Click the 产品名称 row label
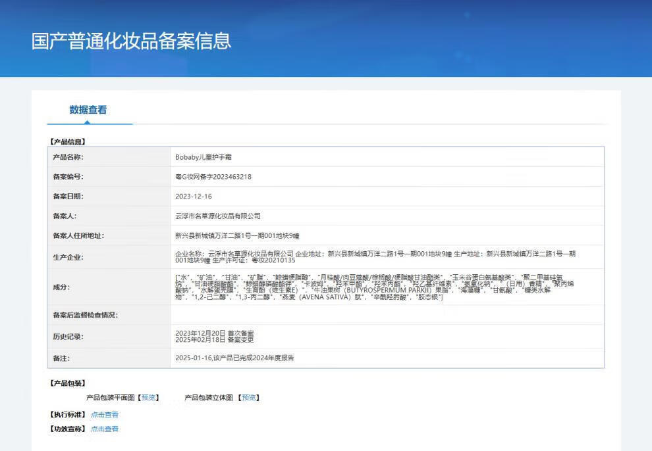This screenshot has width=652, height=451. (68, 157)
